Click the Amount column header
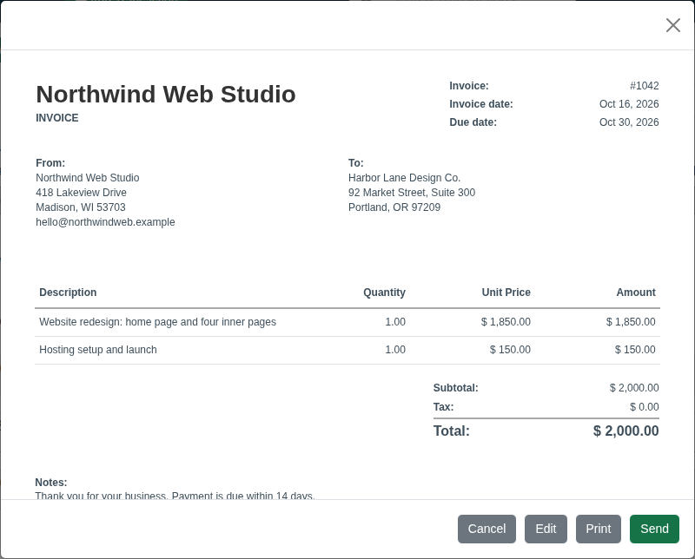 636,293
